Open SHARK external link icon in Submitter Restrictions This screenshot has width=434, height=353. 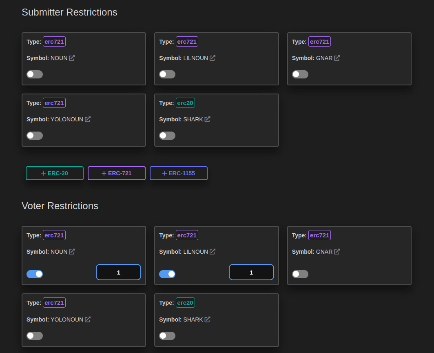pos(207,119)
